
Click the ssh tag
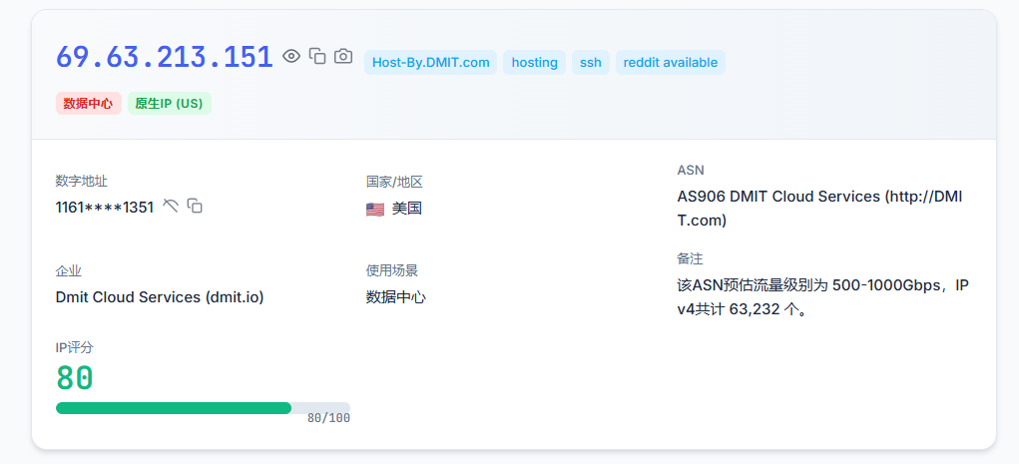pyautogui.click(x=591, y=63)
